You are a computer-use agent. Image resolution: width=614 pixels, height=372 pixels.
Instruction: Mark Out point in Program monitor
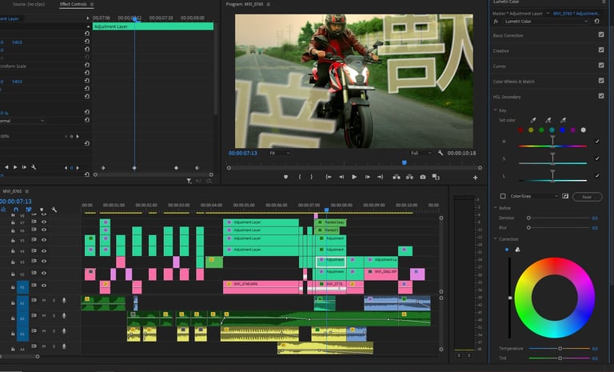pos(312,177)
